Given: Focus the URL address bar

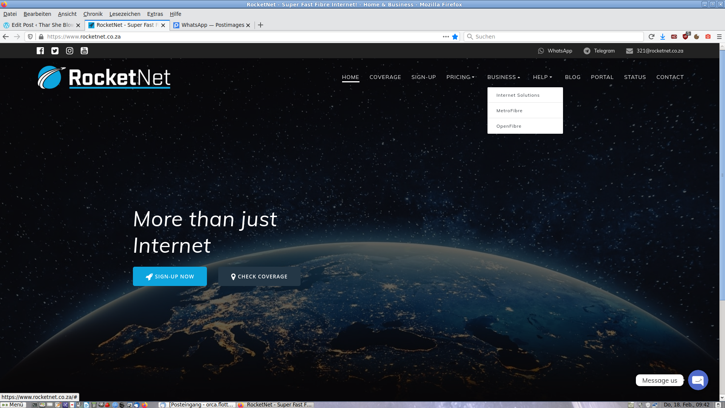Looking at the screenshot, I should tap(242, 37).
